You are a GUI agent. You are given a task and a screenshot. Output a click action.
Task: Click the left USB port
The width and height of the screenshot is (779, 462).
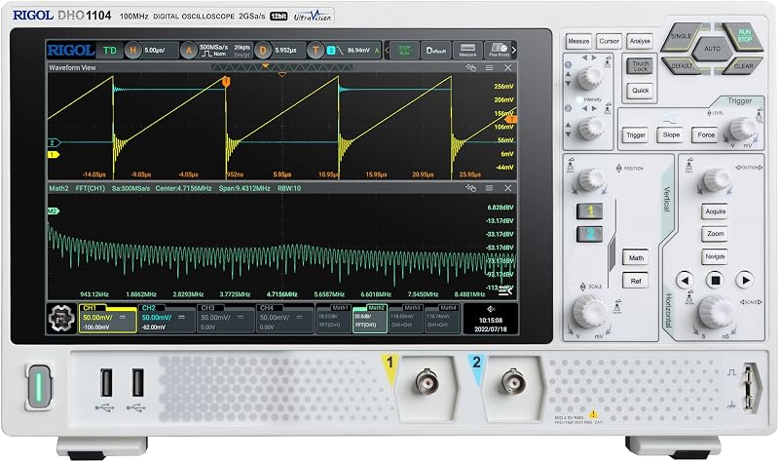coord(106,382)
